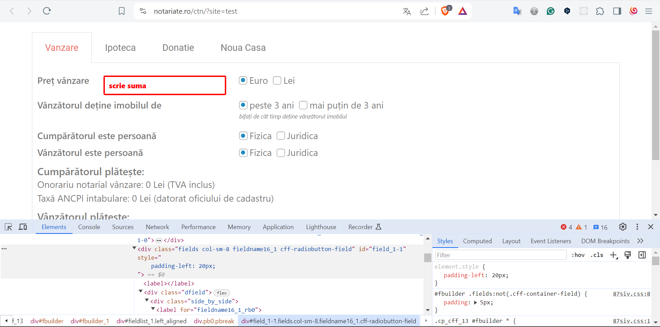Viewport: 660px width, 327px height.
Task: Toggle the device toolbar icon
Action: 23,227
